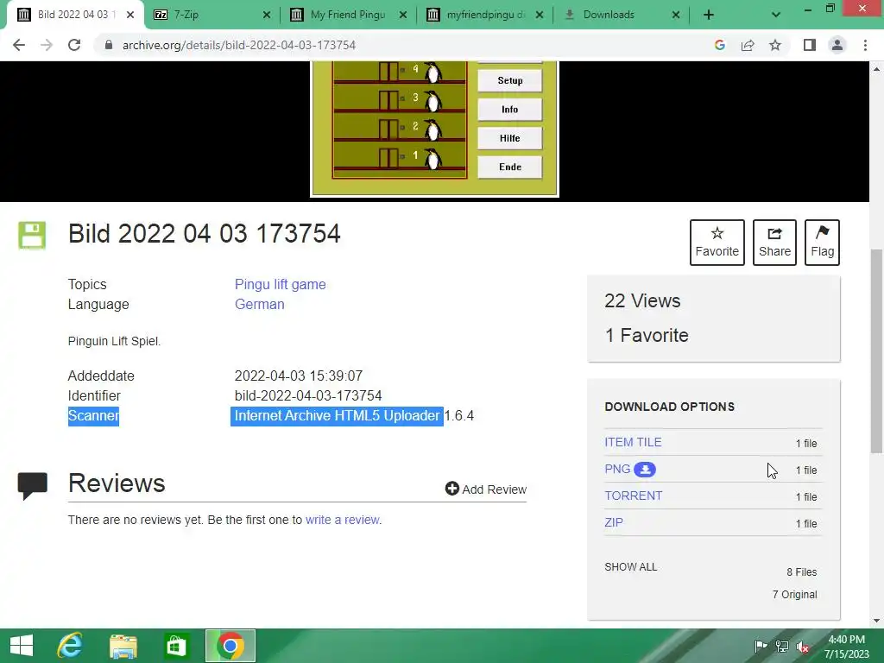The width and height of the screenshot is (884, 663).
Task: Open Action Center flag tray icon
Action: coord(761,646)
